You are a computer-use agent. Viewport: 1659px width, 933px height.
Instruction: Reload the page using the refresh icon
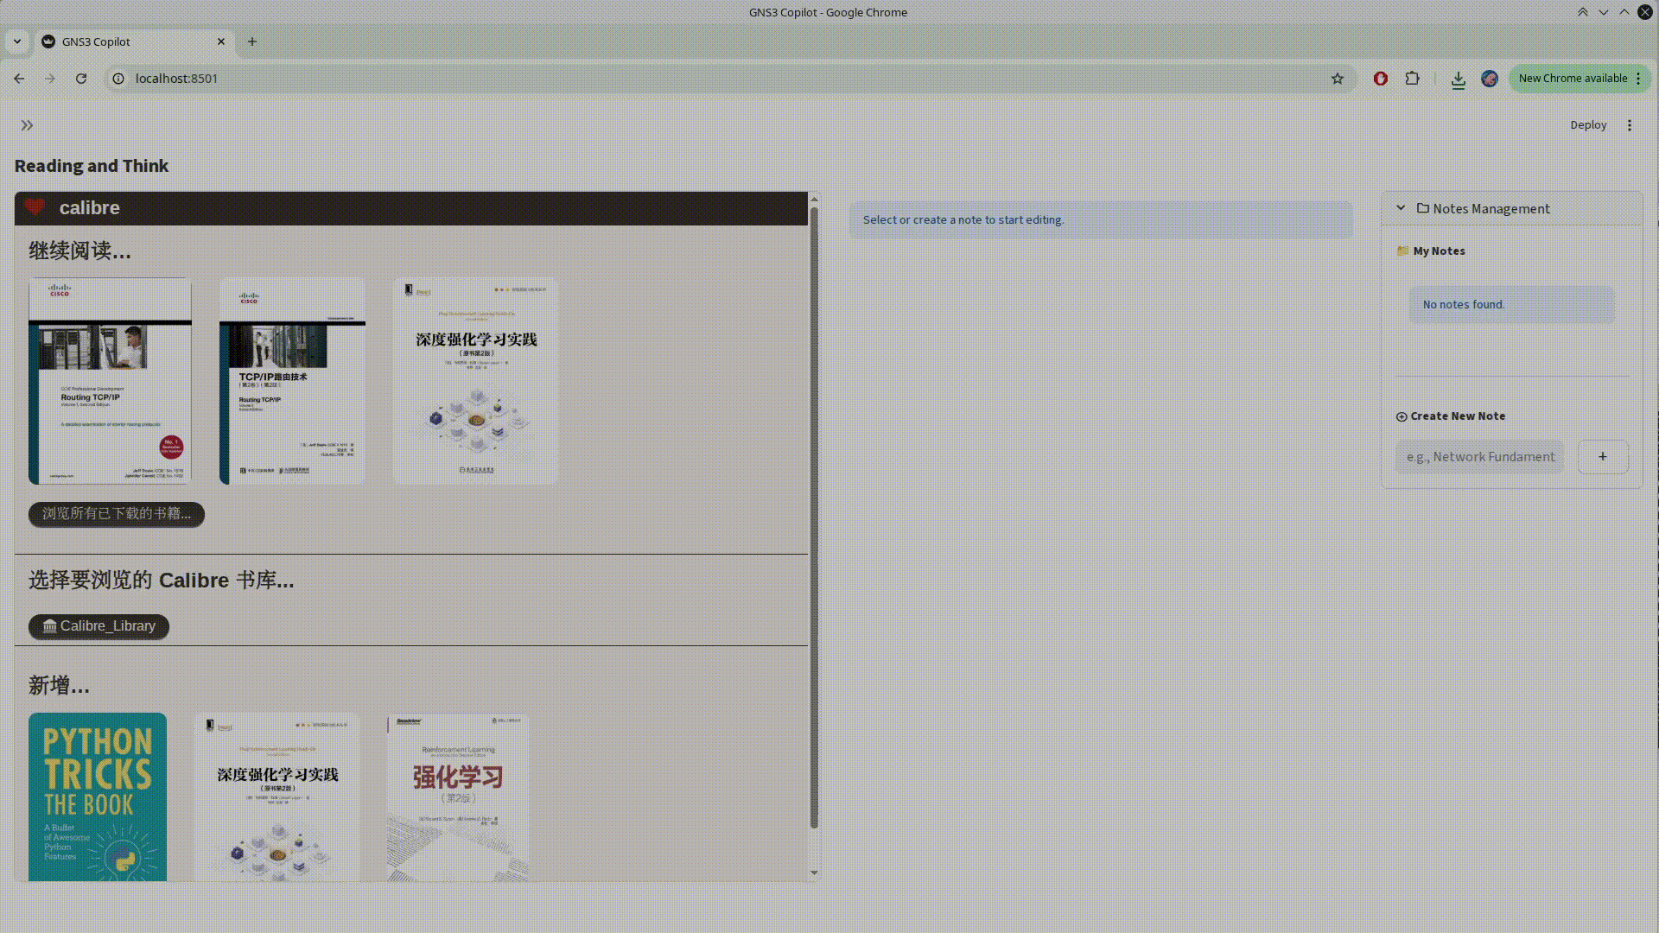(x=81, y=79)
